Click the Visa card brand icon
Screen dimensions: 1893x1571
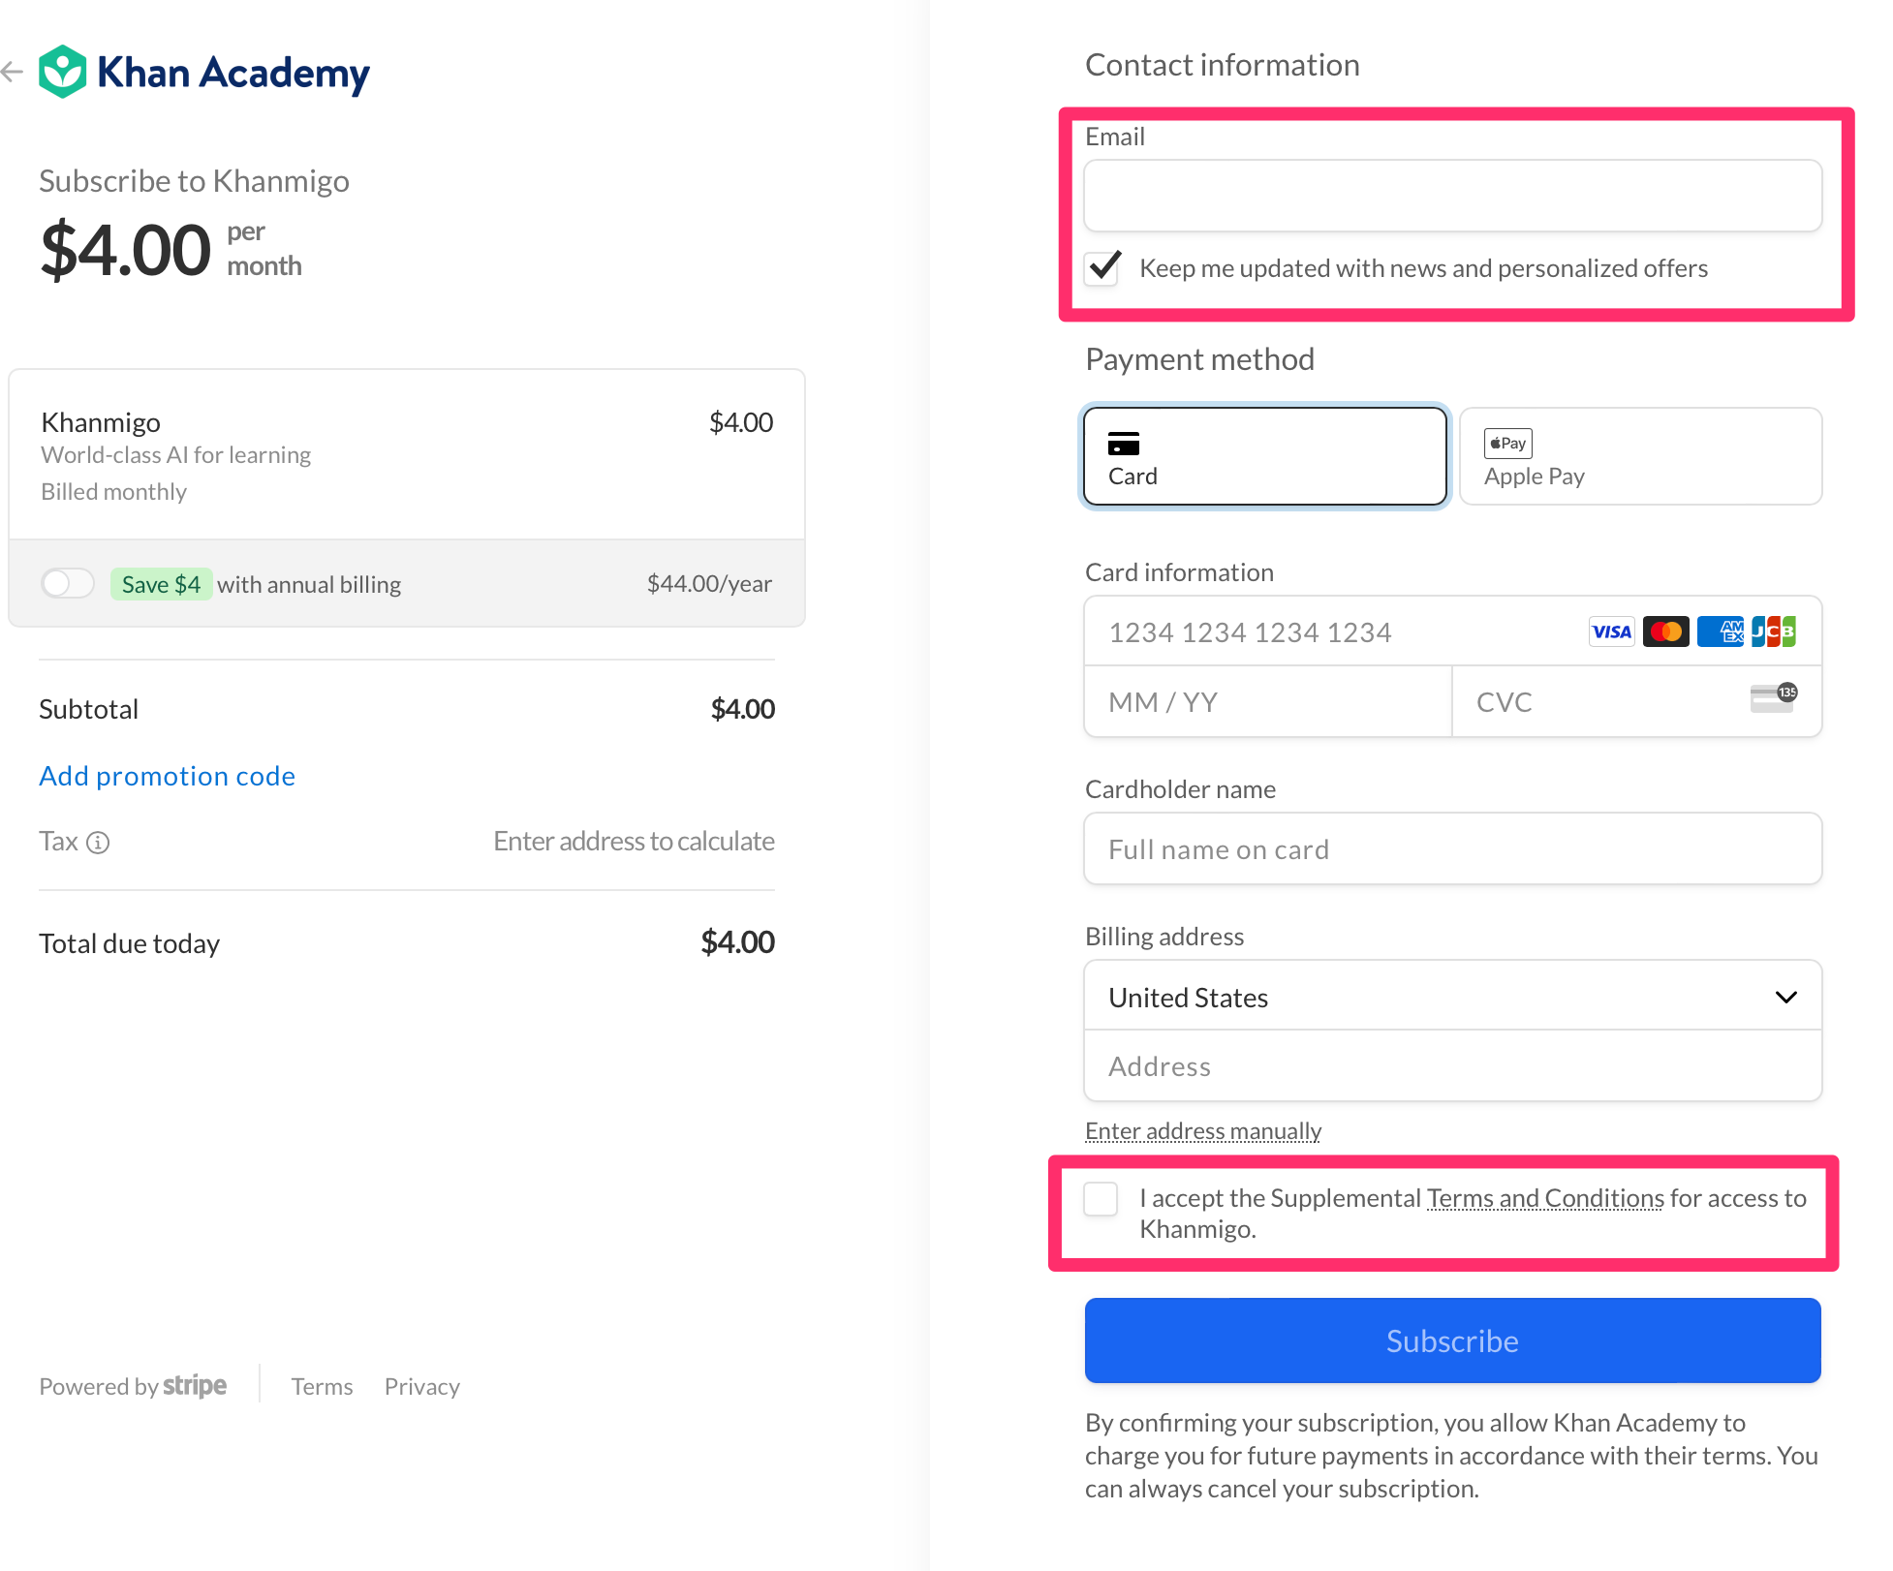pos(1611,631)
